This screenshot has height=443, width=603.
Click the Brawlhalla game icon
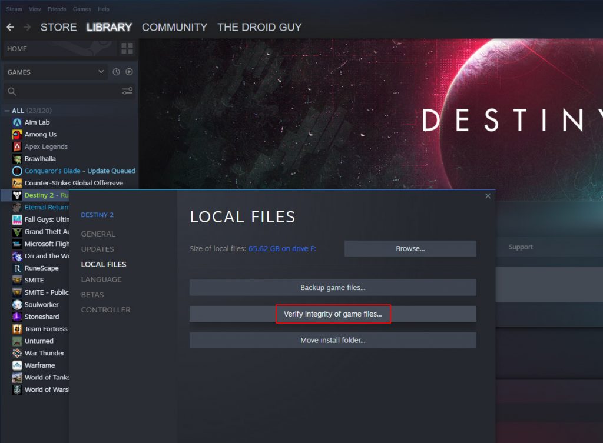coord(17,159)
